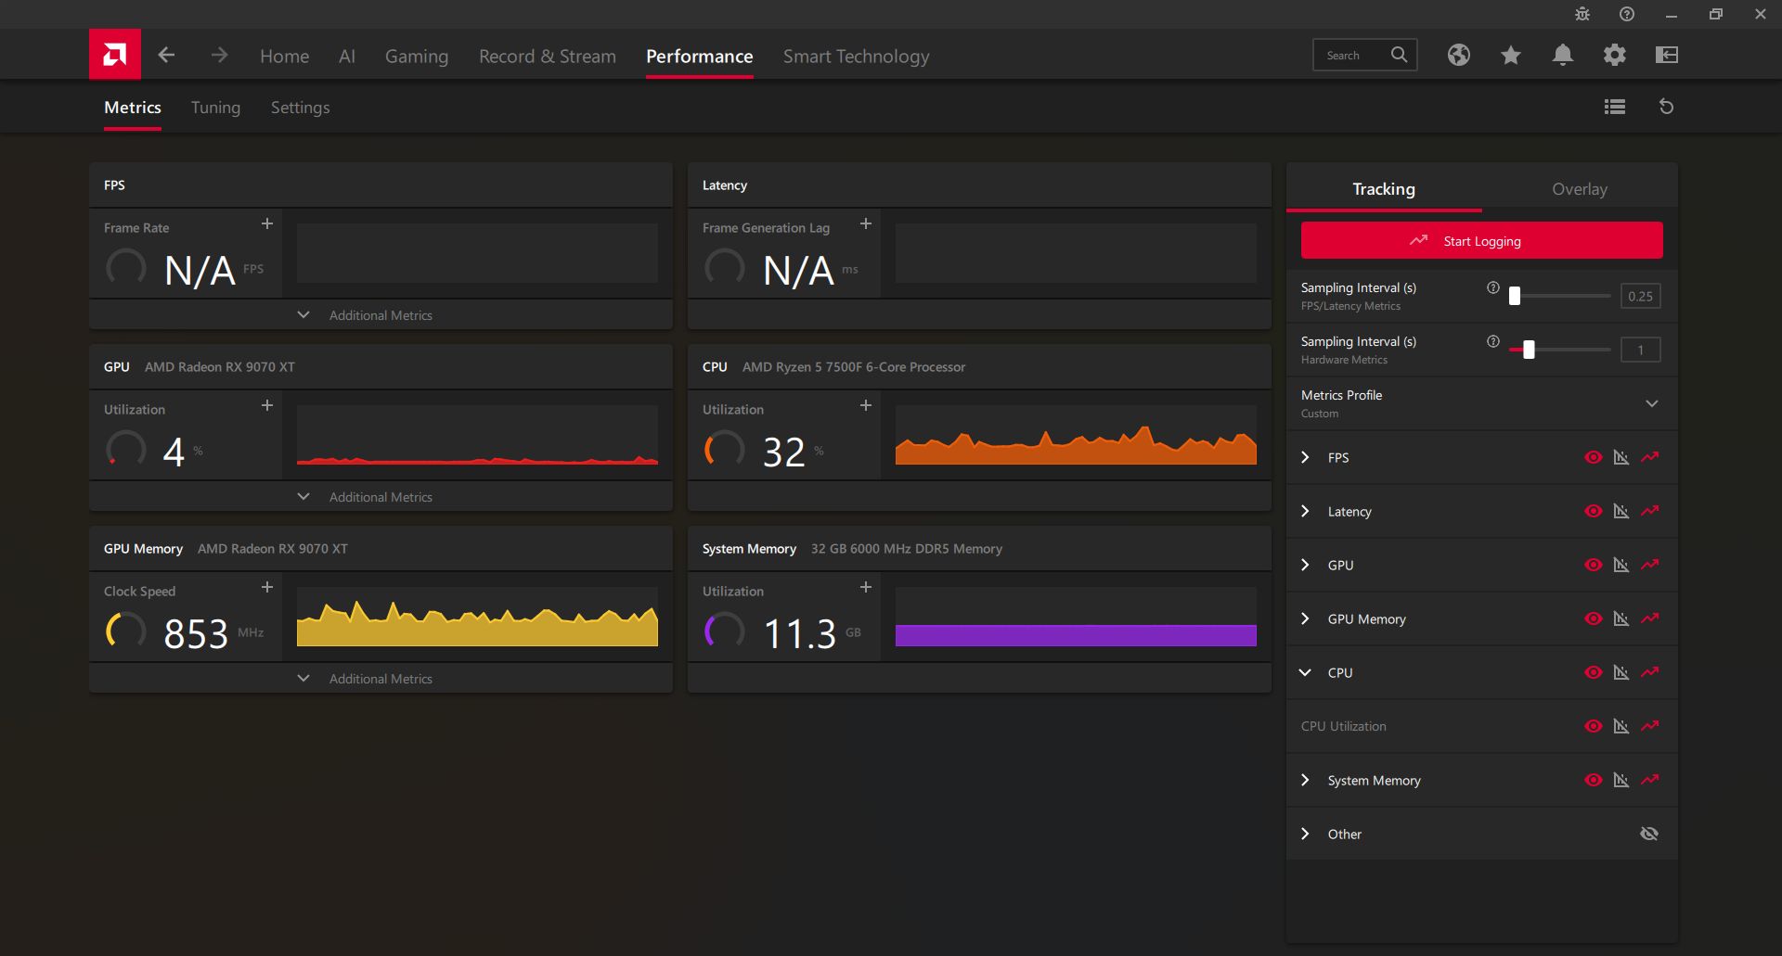Toggle CPU Utilization logging trend icon
Viewport: 1782px width, 956px height.
coord(1650,726)
